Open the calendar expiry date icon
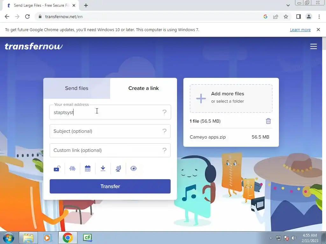The width and height of the screenshot is (326, 244). [88, 168]
